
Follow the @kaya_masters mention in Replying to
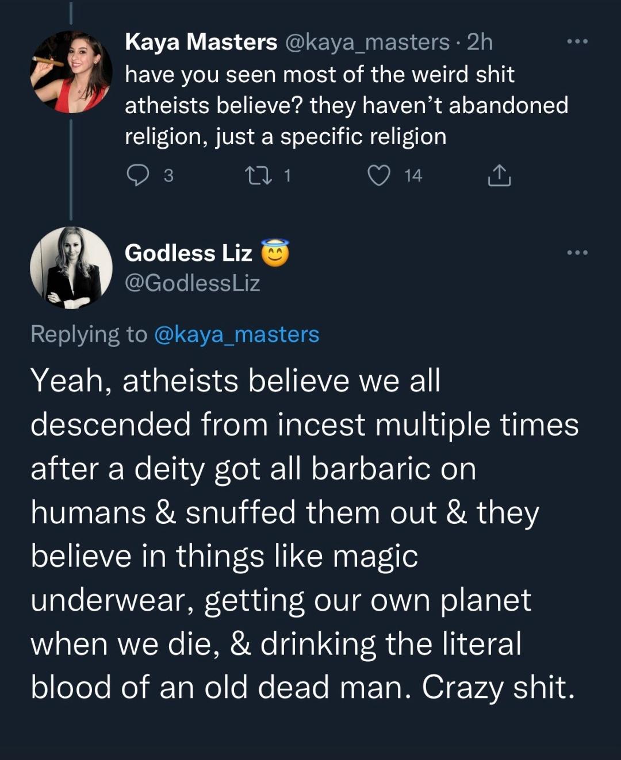pos(236,334)
